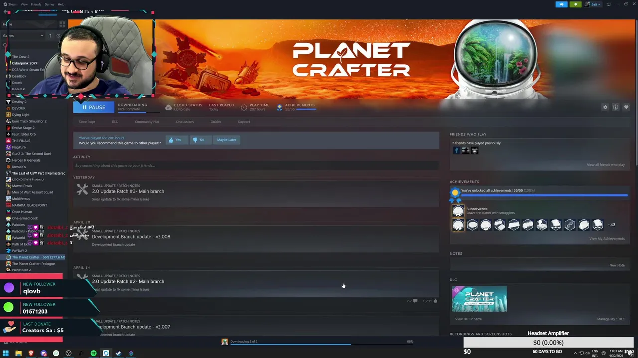Image resolution: width=638 pixels, height=358 pixels.
Task: Pause the Planet Crafter download
Action: (93, 107)
